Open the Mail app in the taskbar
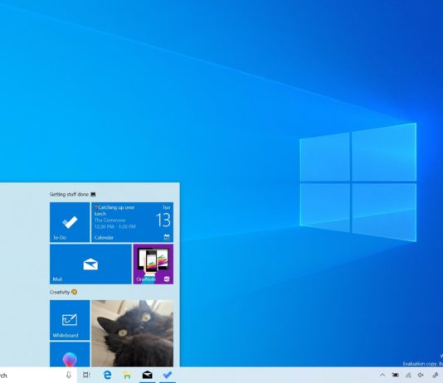The height and width of the screenshot is (383, 443). click(x=147, y=375)
